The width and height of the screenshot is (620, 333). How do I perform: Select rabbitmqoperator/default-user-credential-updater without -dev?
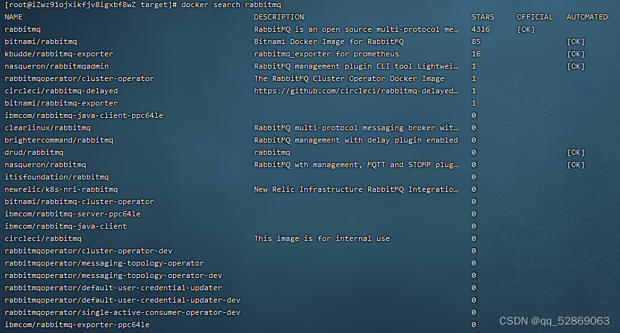pyautogui.click(x=113, y=288)
